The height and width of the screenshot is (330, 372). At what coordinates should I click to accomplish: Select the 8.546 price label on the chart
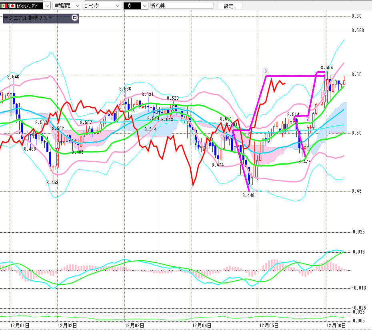pos(13,76)
